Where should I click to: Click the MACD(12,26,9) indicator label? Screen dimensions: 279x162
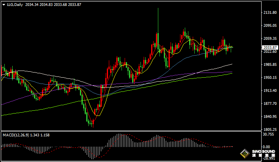coord(18,135)
